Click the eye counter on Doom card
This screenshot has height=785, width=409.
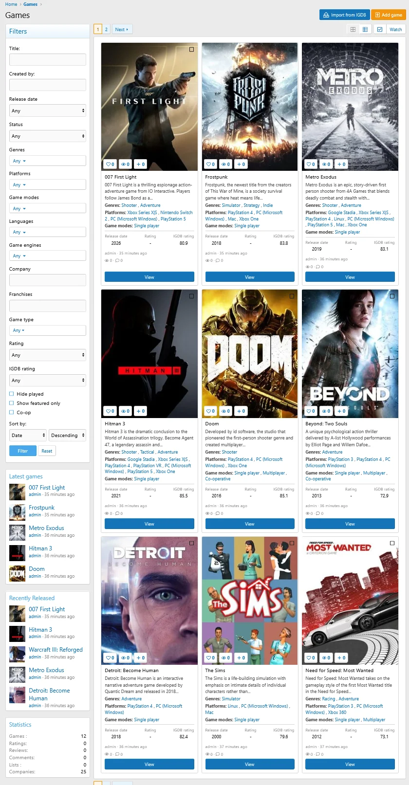click(x=225, y=411)
